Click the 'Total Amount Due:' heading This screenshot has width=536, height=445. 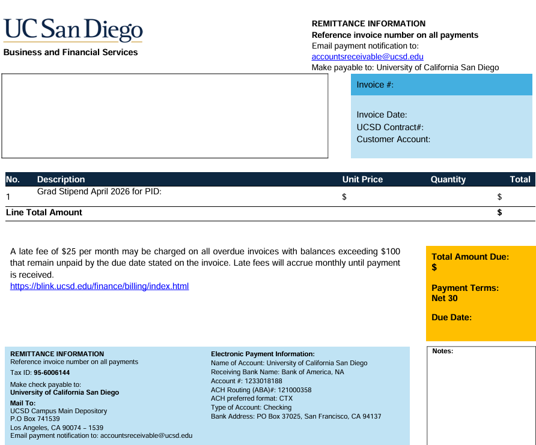[470, 257]
